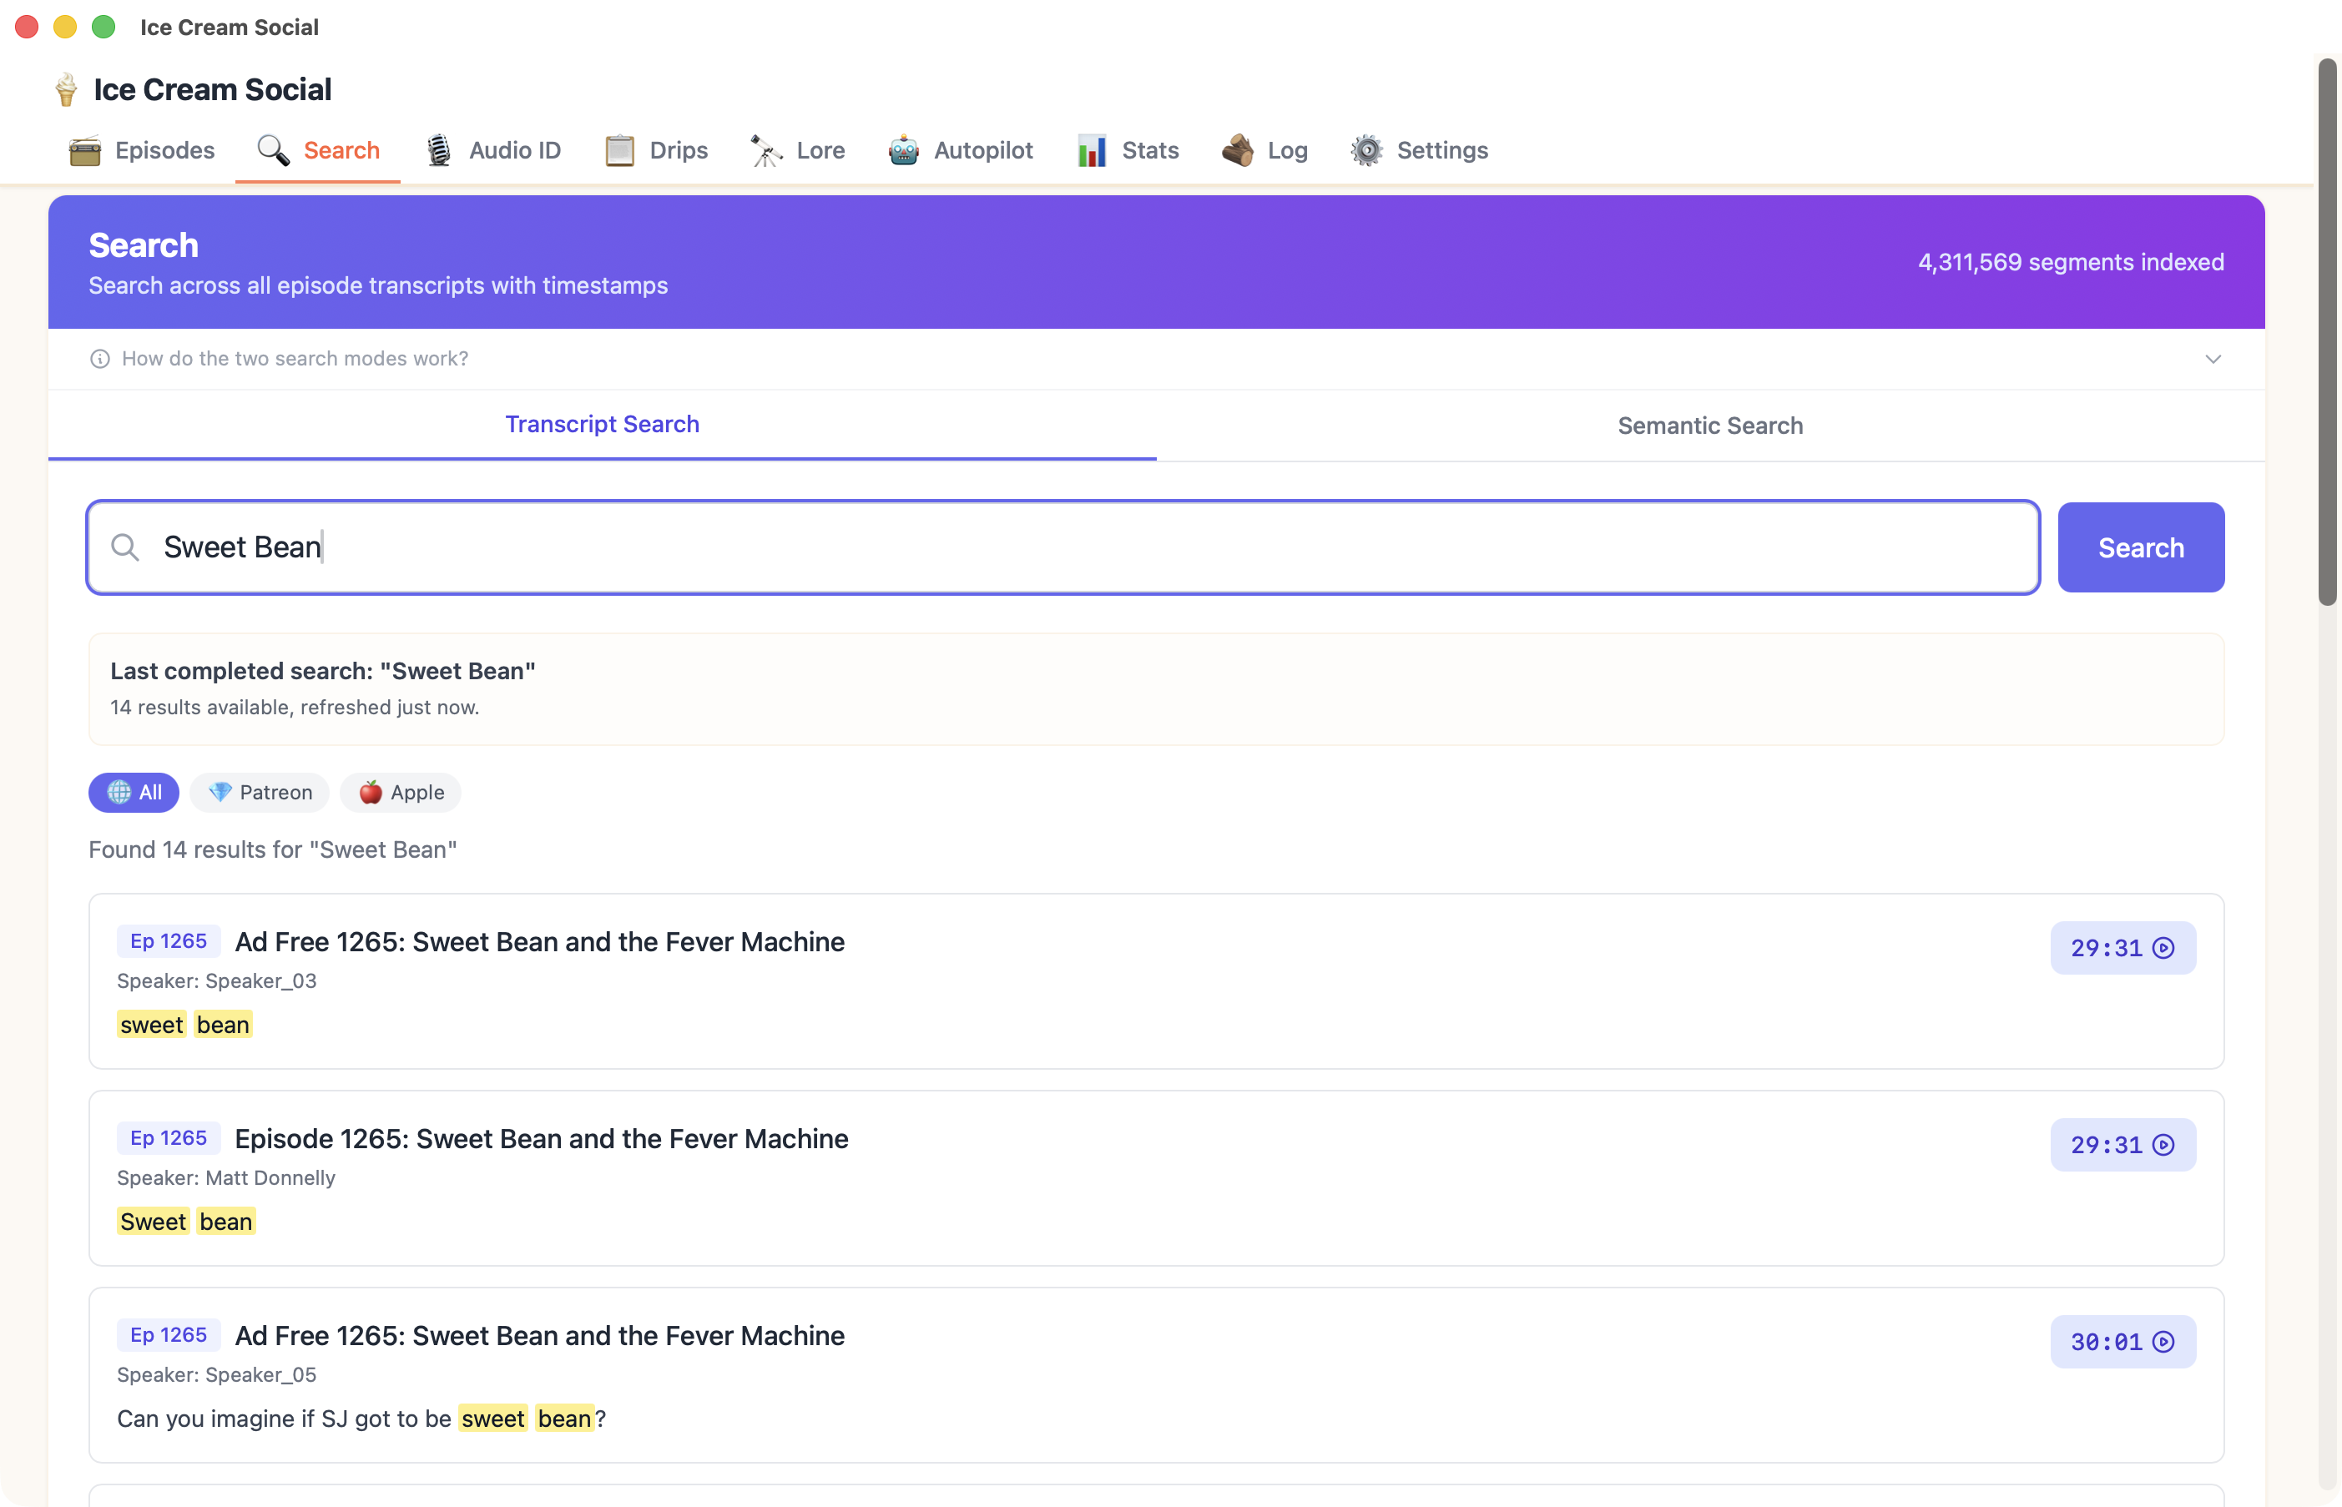Click highlighted "sweet" word in Speaker_03 result
Viewport: 2342px width, 1507px height.
point(152,1025)
